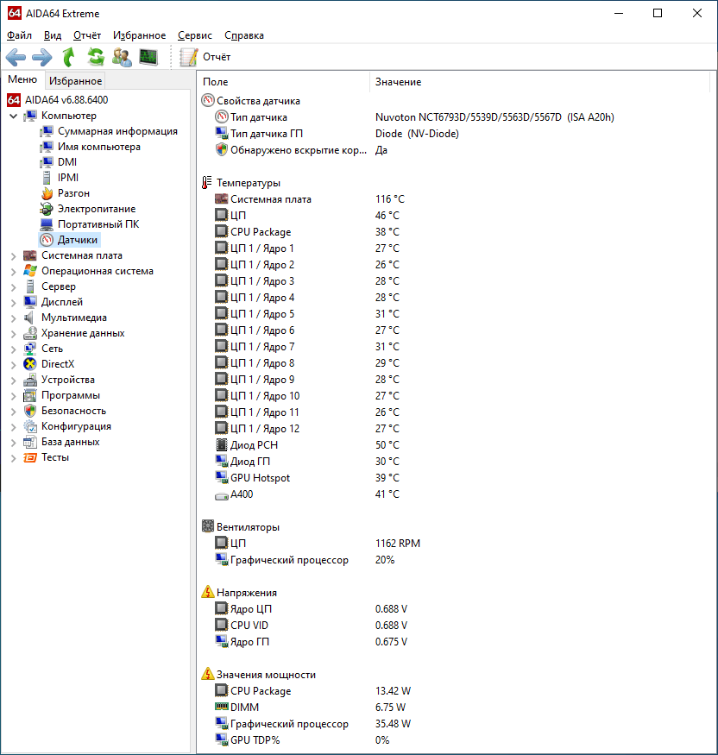Open the Справка menu
The width and height of the screenshot is (718, 755).
244,35
